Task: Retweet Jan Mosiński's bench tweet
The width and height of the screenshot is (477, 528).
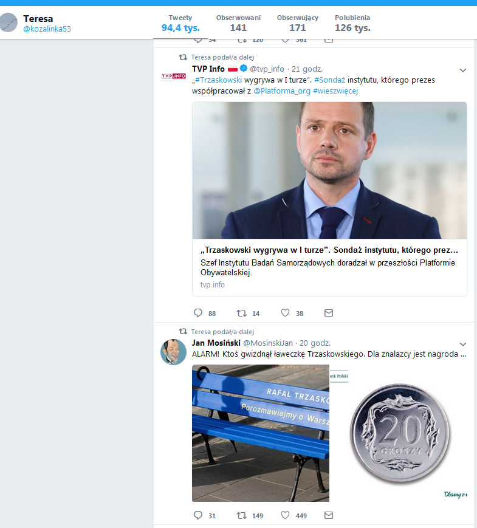Action: click(x=242, y=515)
